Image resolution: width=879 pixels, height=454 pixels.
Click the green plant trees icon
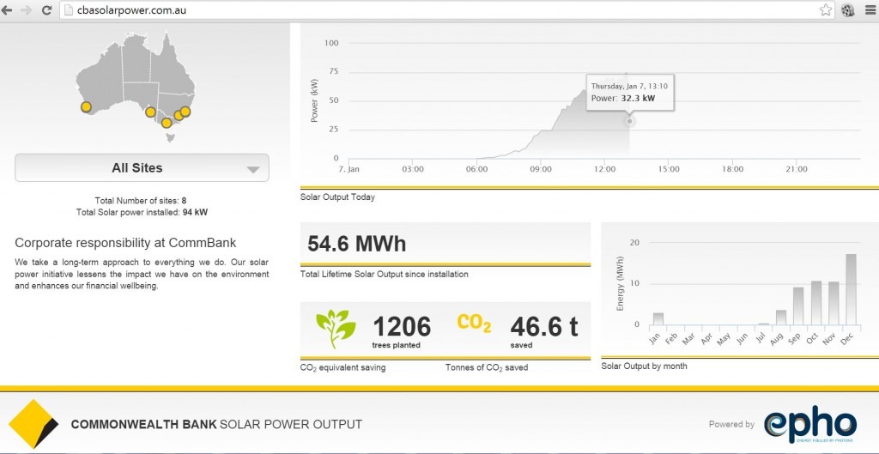click(336, 329)
